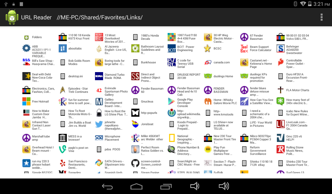Image resolution: width=332 pixels, height=194 pixels.
Task: Tap the URL Reader title text
Action: 36,17
